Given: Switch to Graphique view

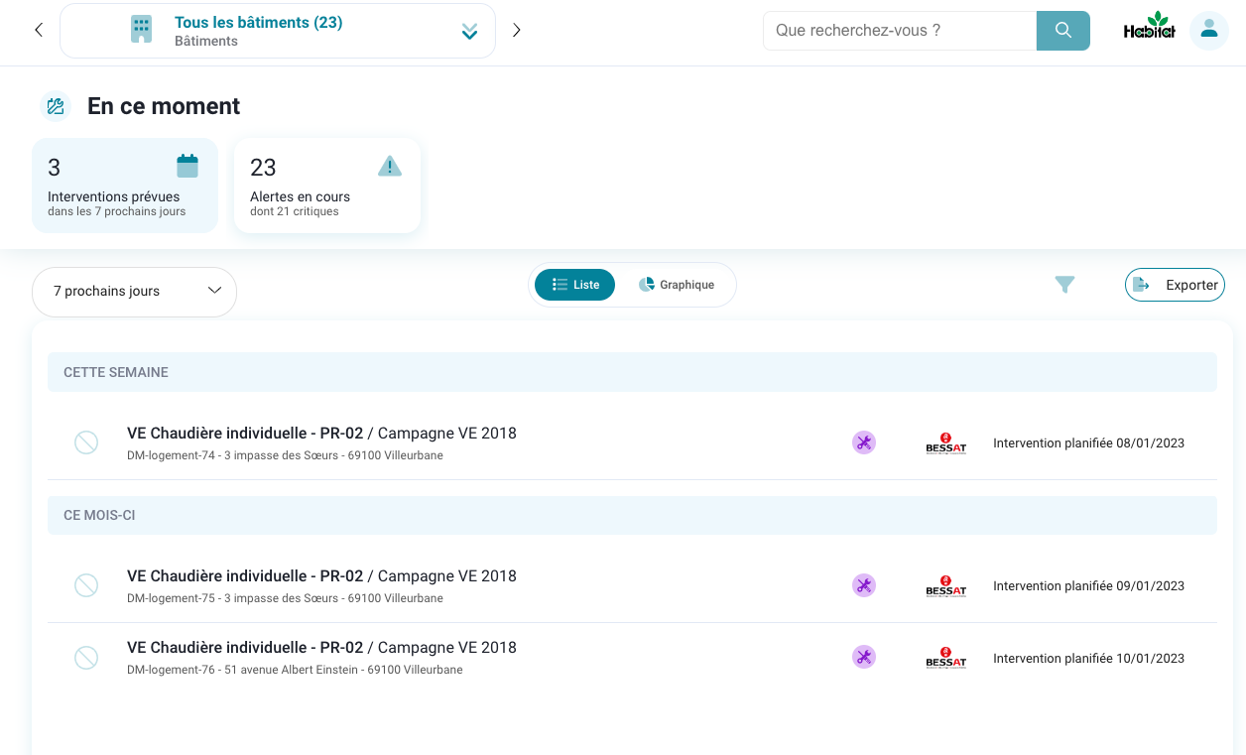Looking at the screenshot, I should click(677, 285).
